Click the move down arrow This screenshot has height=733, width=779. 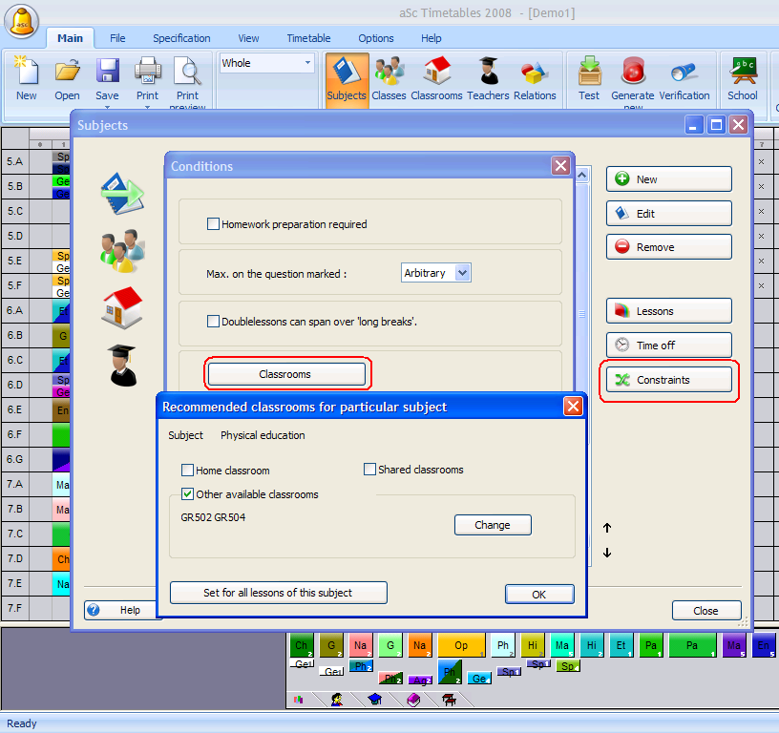pos(607,553)
